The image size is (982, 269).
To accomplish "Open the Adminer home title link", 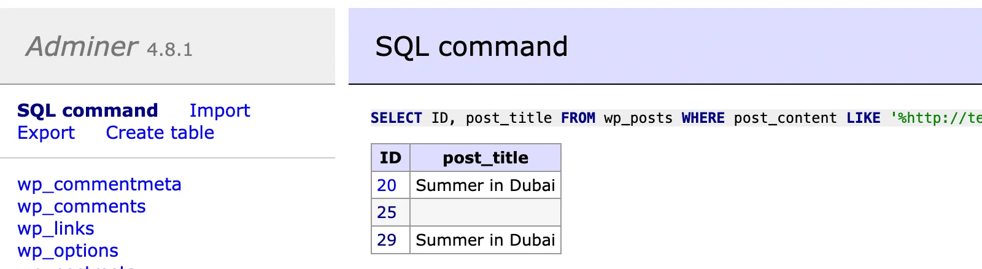I will click(82, 47).
